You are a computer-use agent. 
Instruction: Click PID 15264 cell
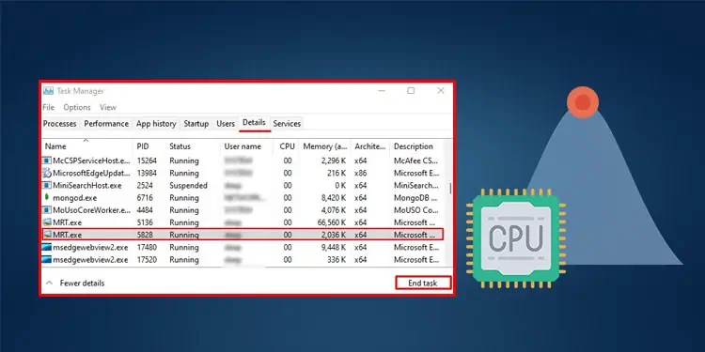(x=147, y=161)
